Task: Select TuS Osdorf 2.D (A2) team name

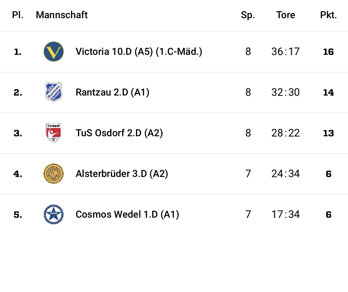Action: coord(119,133)
